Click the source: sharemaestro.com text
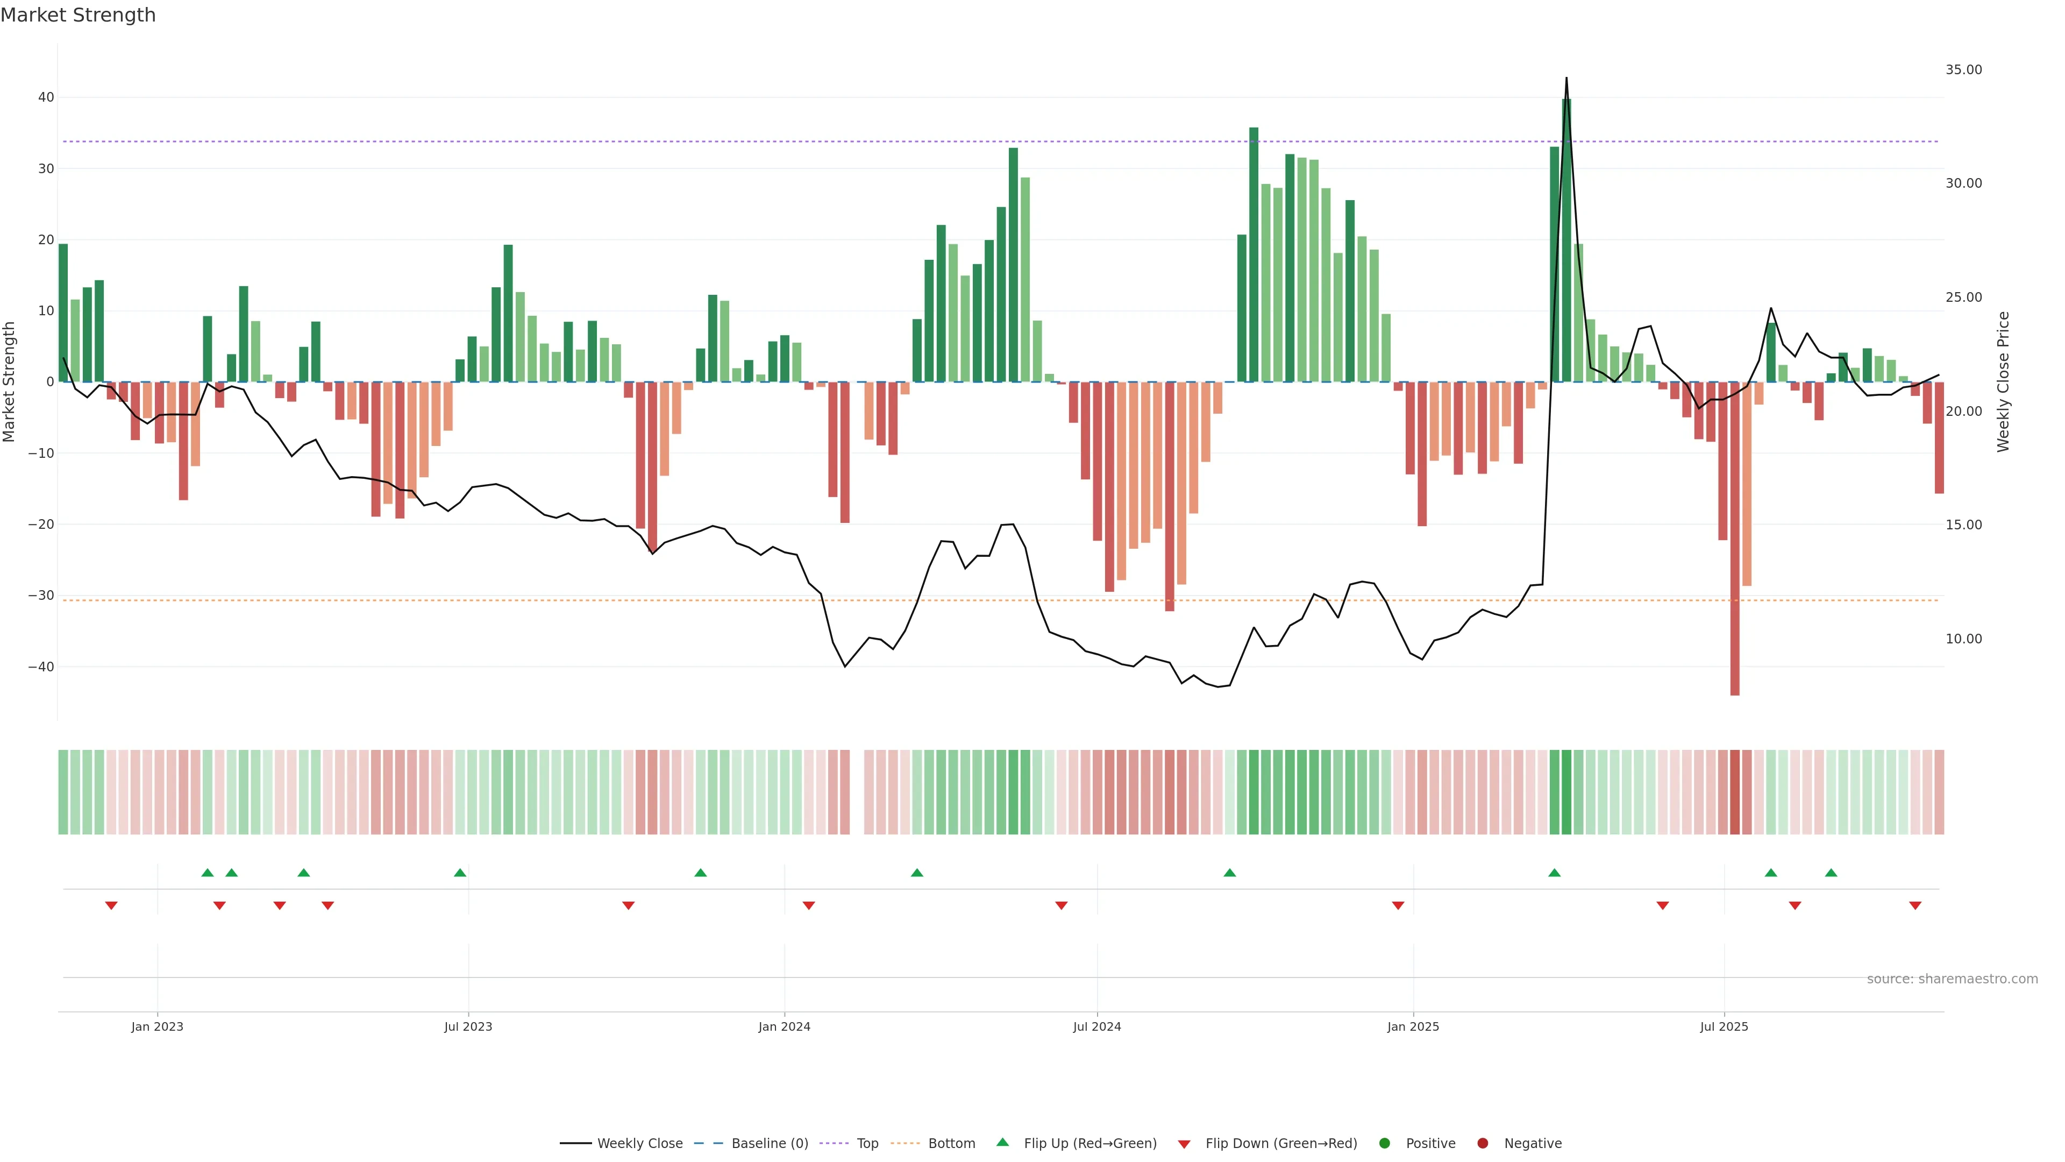Viewport: 2065px width, 1162px height. tap(1952, 979)
